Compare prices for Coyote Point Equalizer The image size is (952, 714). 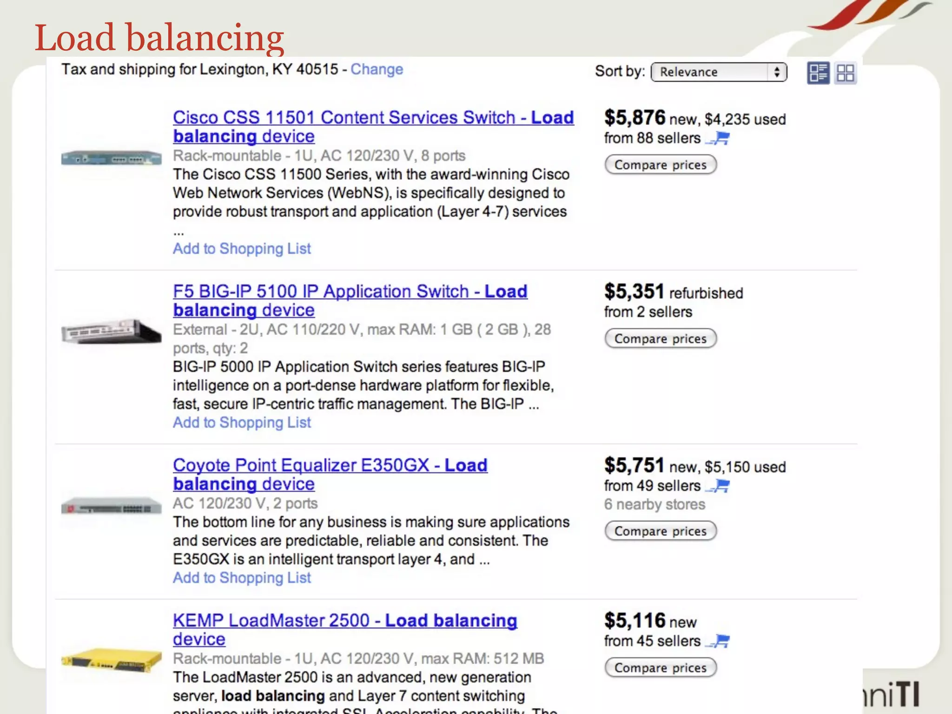click(661, 531)
